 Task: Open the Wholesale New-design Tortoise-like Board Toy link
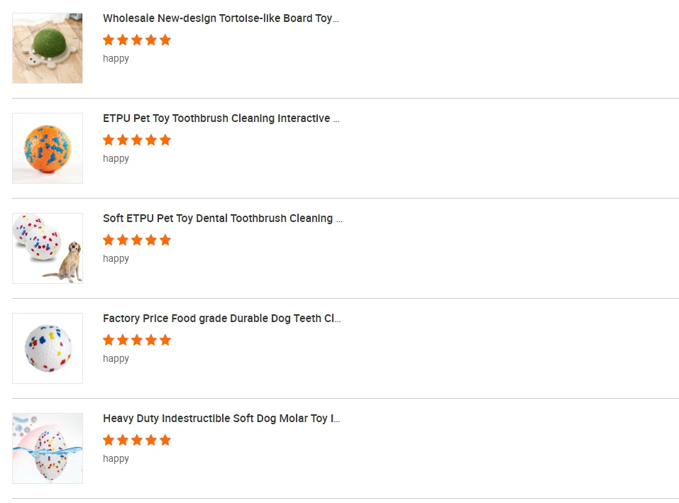[x=221, y=18]
